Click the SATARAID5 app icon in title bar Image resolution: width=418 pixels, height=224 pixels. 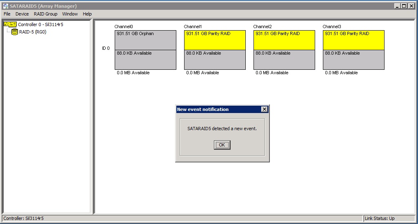click(x=6, y=6)
